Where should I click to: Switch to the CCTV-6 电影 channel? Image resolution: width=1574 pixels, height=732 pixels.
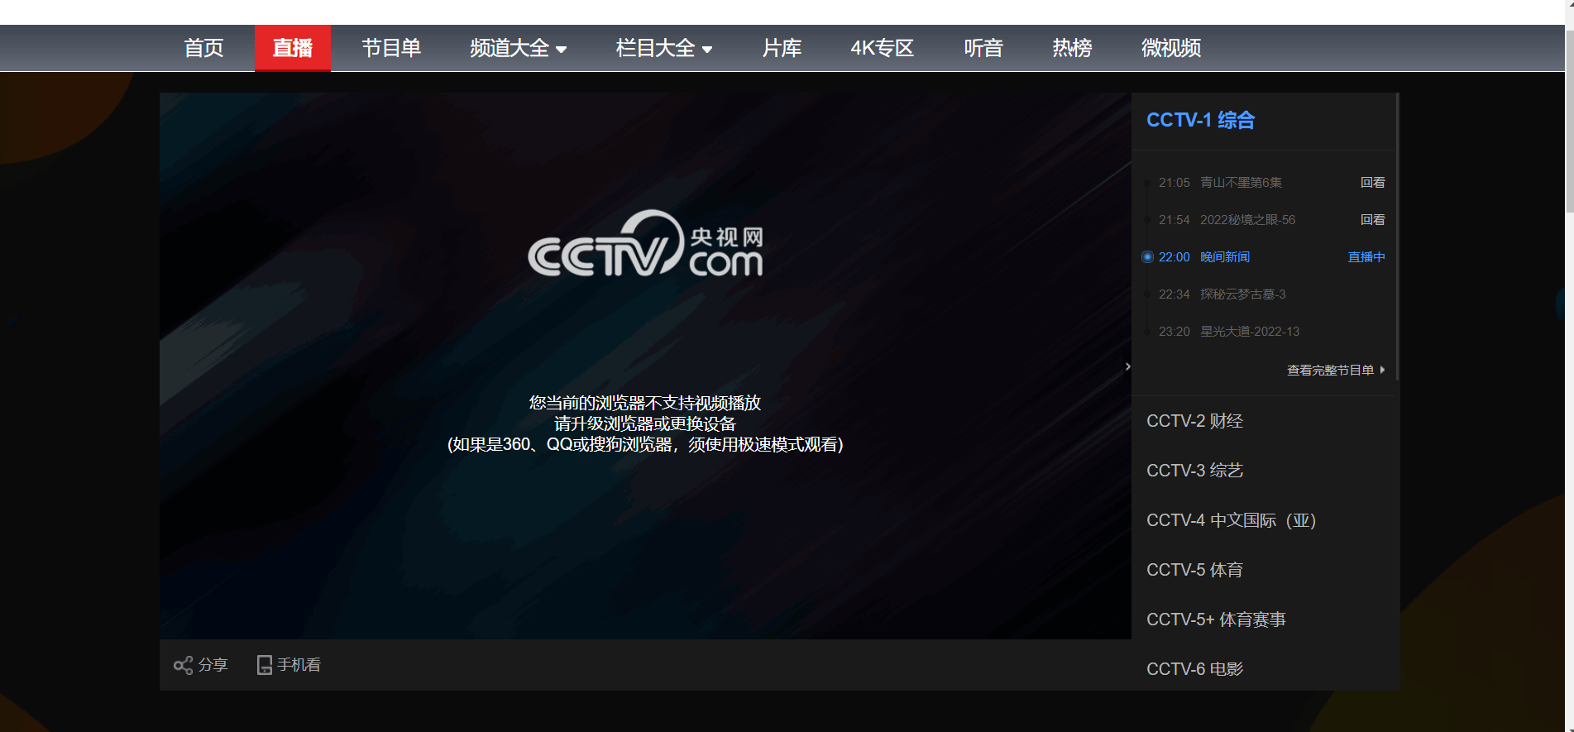[1194, 669]
